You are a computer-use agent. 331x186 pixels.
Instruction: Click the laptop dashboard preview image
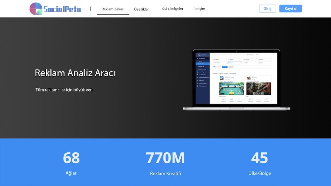[236, 80]
